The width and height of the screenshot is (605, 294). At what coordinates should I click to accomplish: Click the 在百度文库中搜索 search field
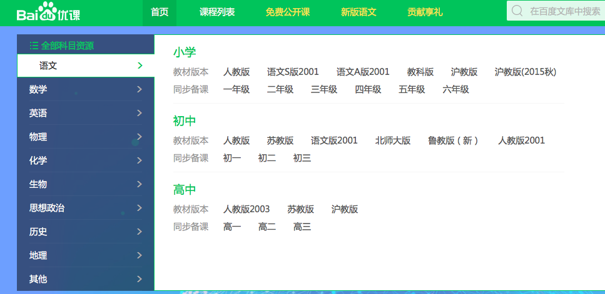tap(564, 11)
